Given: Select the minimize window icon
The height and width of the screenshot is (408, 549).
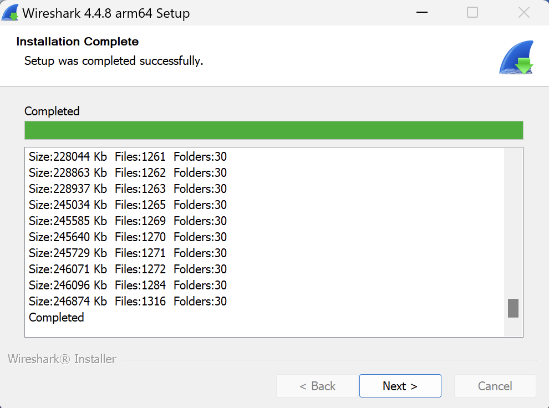Looking at the screenshot, I should coord(422,12).
